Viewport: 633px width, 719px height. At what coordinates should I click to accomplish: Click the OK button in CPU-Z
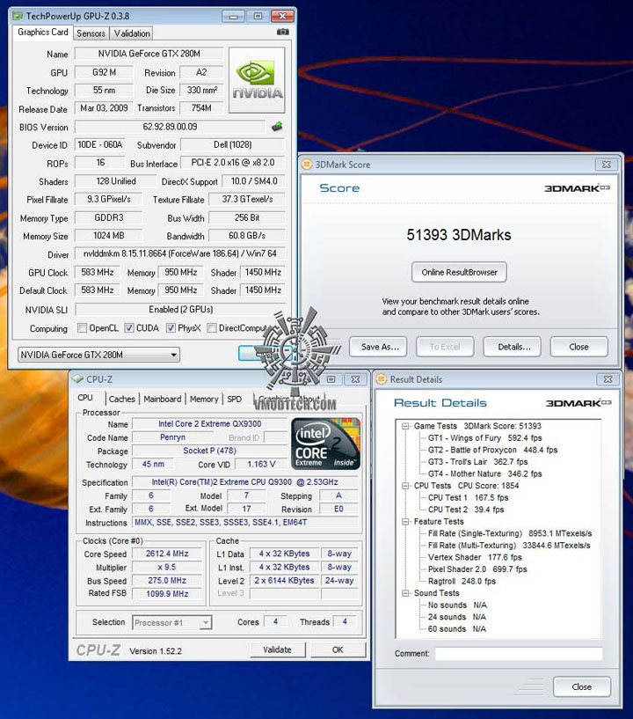[x=338, y=649]
